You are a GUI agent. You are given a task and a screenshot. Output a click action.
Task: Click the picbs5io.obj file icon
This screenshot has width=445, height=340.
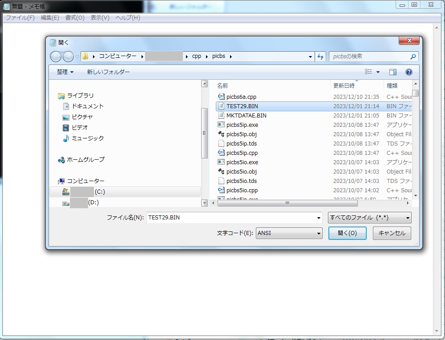221,171
